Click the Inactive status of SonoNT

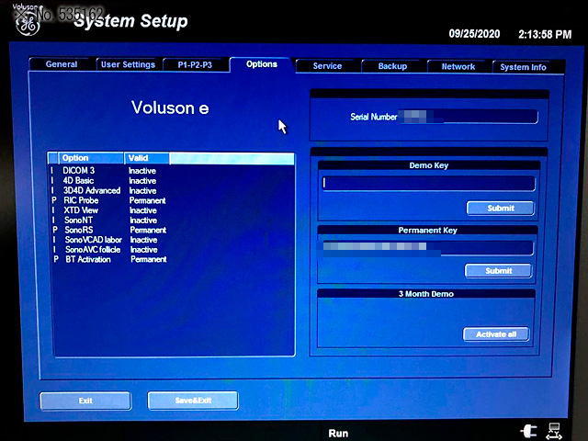pos(143,220)
